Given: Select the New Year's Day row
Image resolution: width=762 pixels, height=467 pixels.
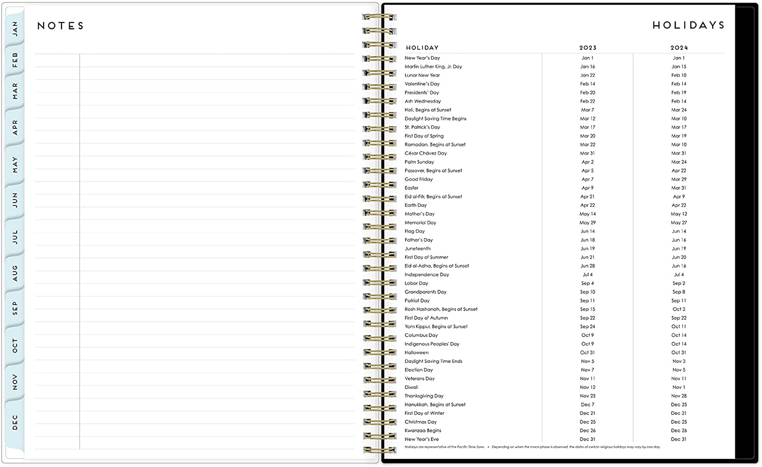Looking at the screenshot, I should (422, 58).
